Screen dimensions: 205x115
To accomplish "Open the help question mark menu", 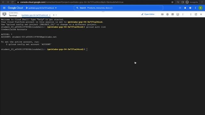I will pyautogui.click(x=190, y=8).
